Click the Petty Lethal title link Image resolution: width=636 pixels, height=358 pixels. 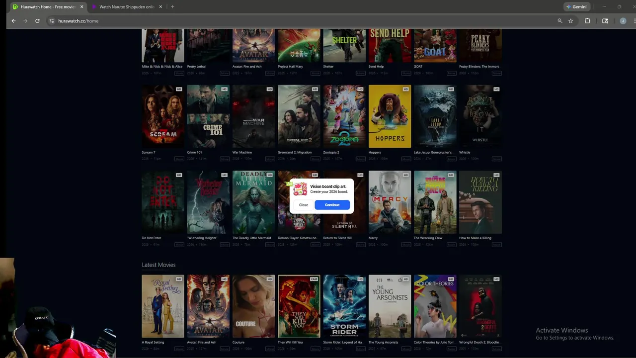pyautogui.click(x=196, y=67)
